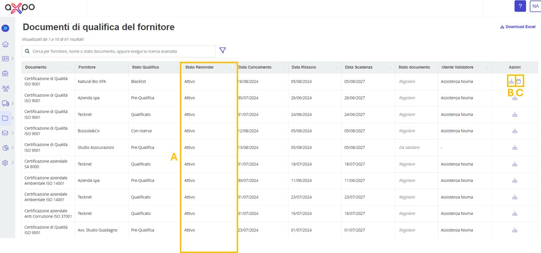This screenshot has height=253, width=541.
Task: Select the Natural Bio SPA supplier cell
Action: 102,81
